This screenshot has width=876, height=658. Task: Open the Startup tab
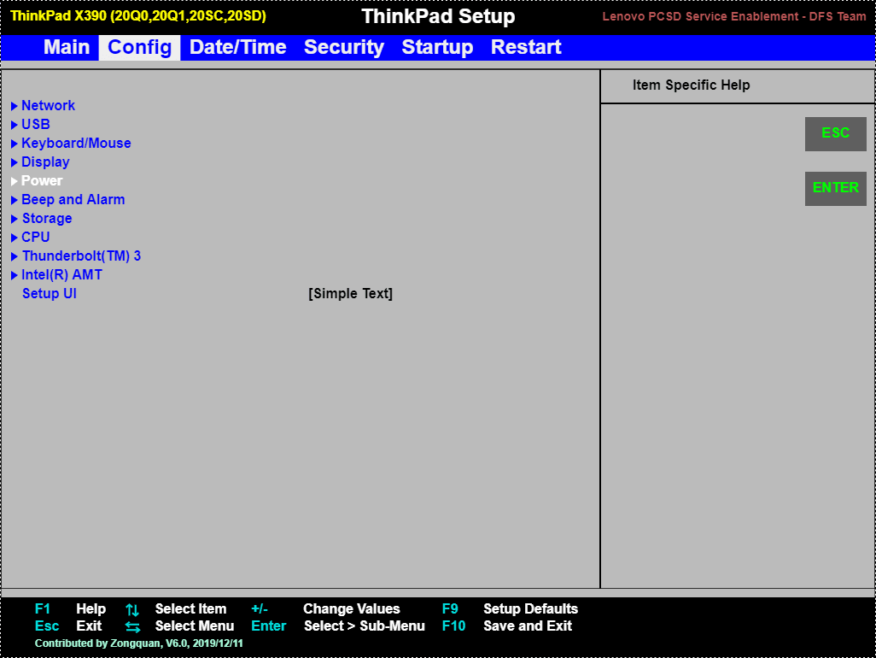437,47
